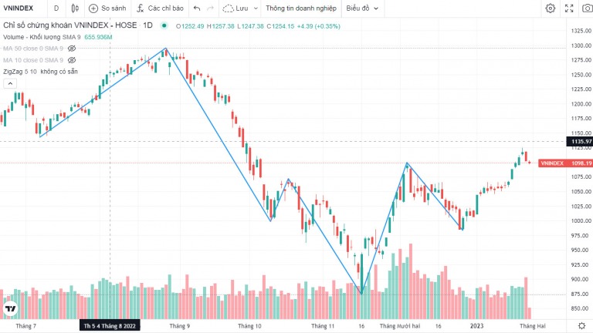The image size is (593, 333).
Task: Click the Lưu cloud save button
Action: pyautogui.click(x=236, y=8)
